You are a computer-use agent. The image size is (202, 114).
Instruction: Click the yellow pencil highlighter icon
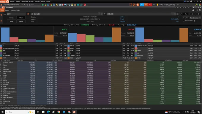pos(157,5)
